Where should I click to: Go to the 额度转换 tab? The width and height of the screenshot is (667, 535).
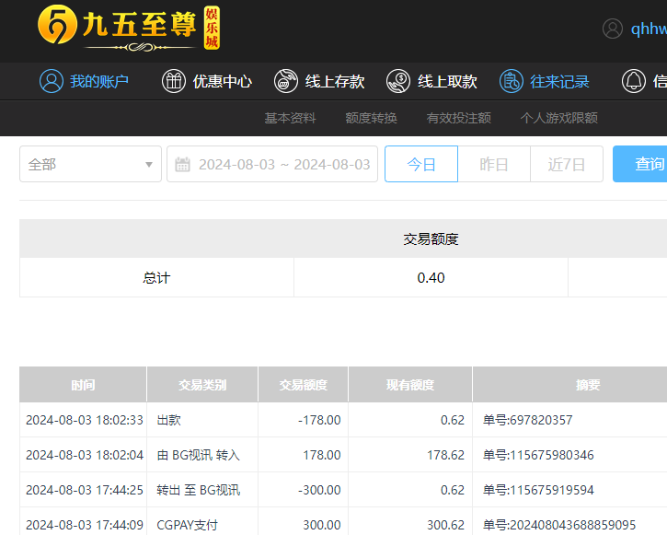371,118
